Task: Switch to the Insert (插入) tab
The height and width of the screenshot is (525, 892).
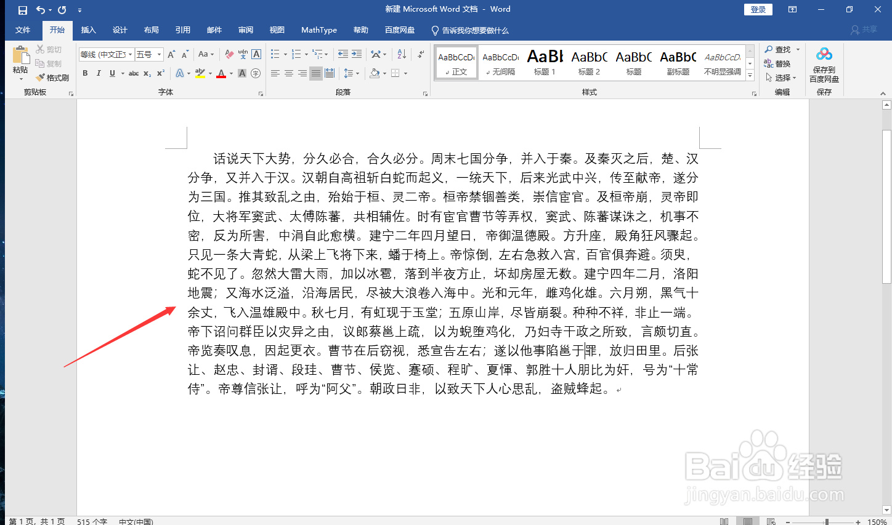Action: pos(89,30)
